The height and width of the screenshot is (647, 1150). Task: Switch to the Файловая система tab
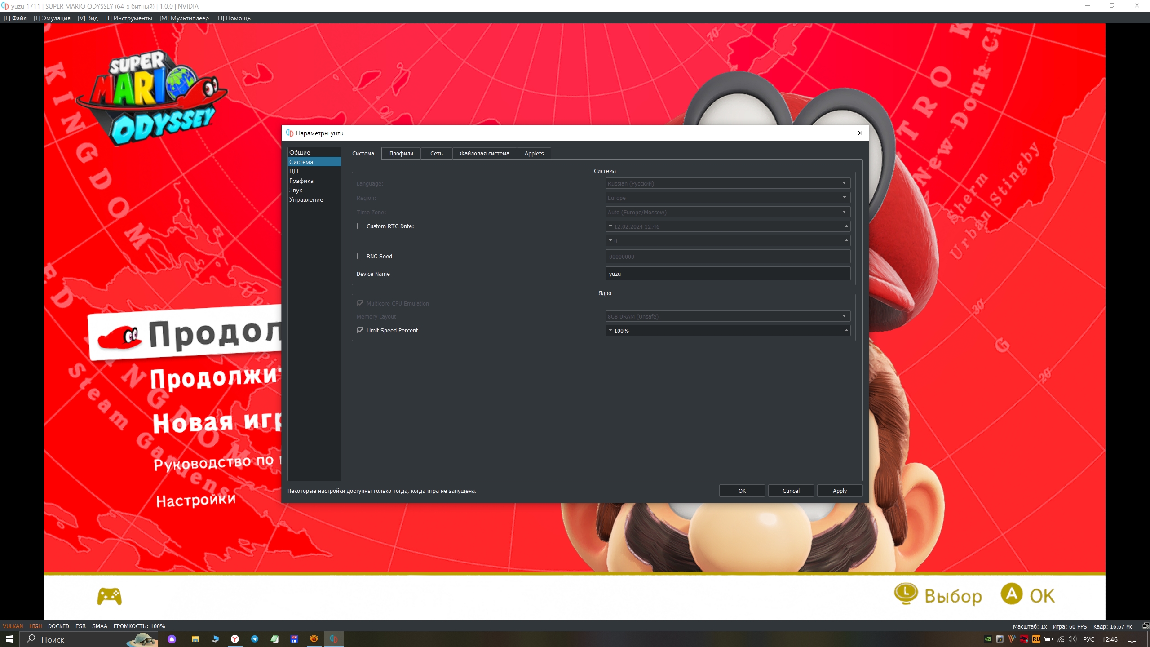tap(484, 153)
